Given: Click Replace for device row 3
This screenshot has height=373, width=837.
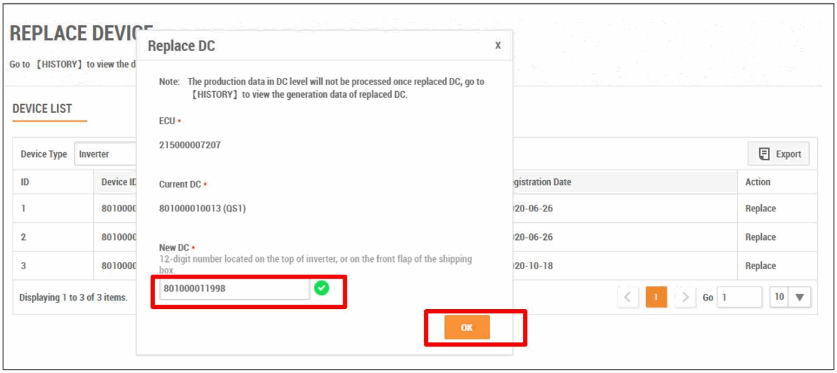Looking at the screenshot, I should pos(760,266).
